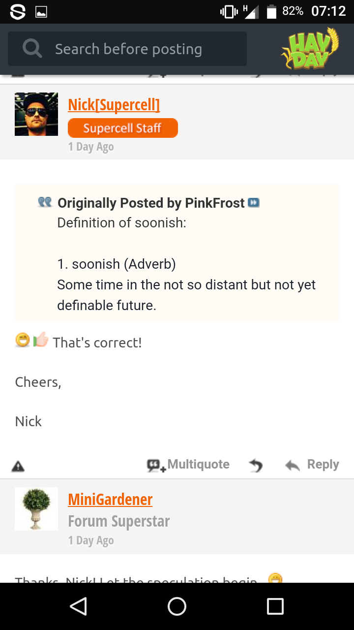
Task: Tap the image notification in status bar
Action: point(41,12)
